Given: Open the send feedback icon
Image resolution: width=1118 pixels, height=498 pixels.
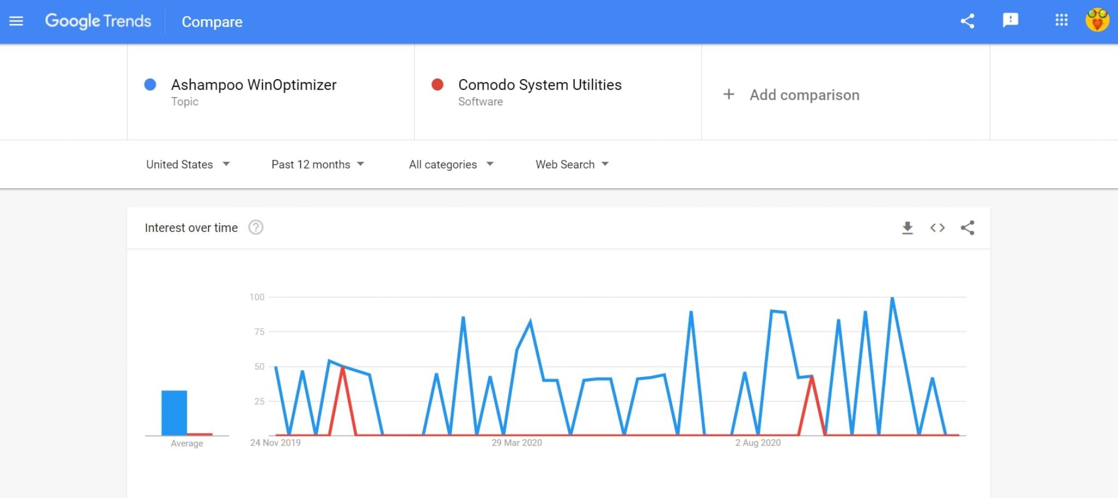Looking at the screenshot, I should (1010, 21).
